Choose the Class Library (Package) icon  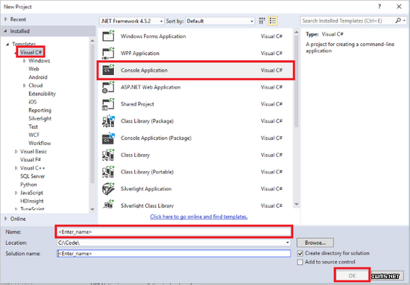coord(108,121)
